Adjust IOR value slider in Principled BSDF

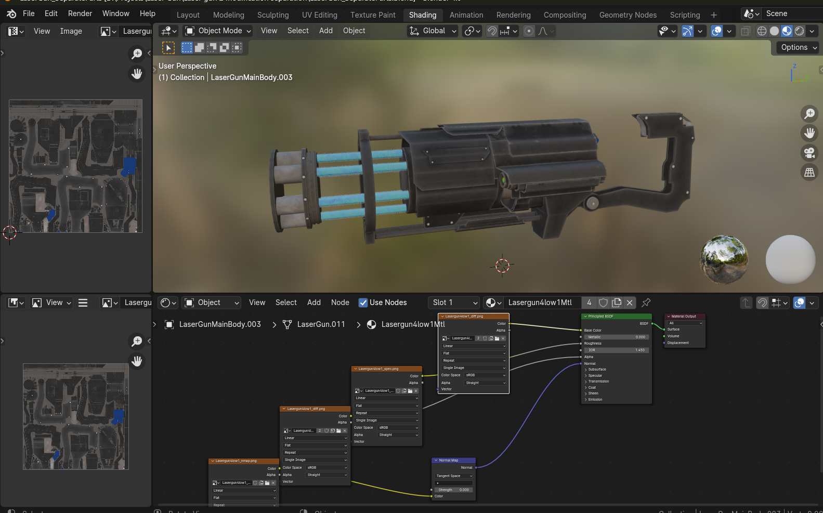[x=617, y=350]
